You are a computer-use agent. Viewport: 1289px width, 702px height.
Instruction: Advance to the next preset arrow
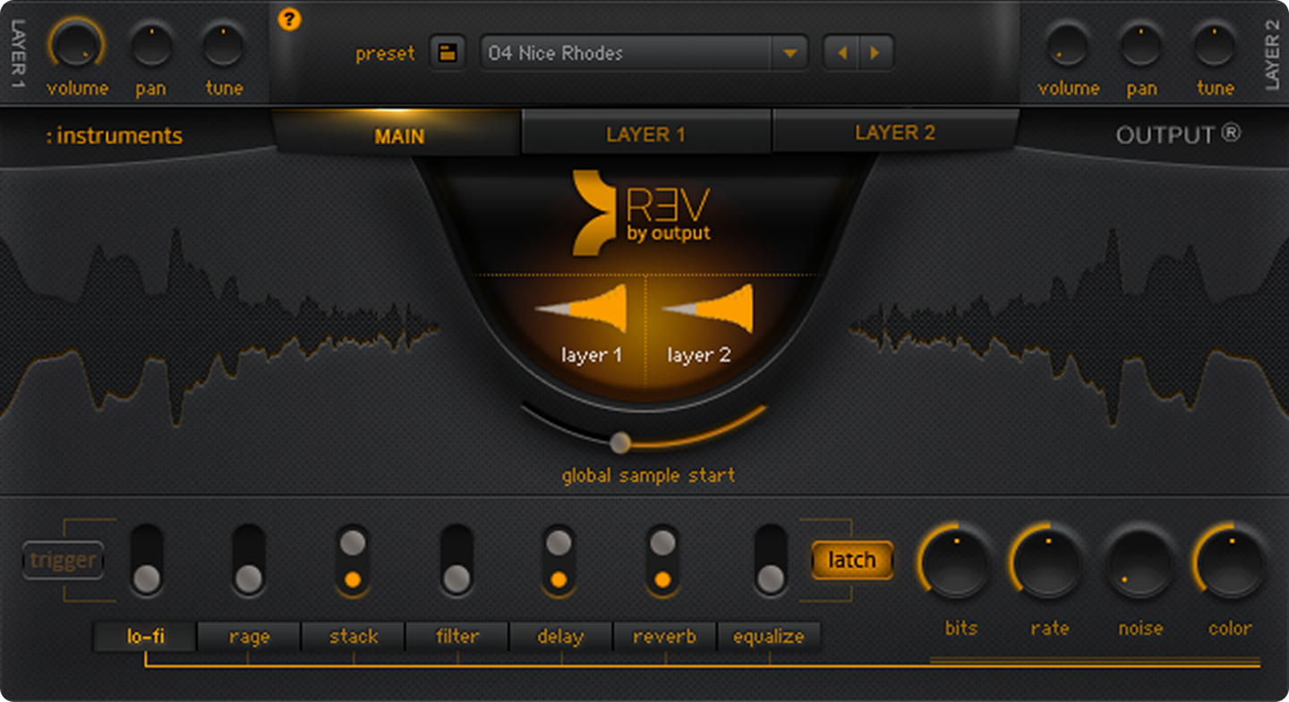[875, 53]
